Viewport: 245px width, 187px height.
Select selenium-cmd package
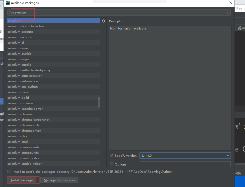point(53,141)
